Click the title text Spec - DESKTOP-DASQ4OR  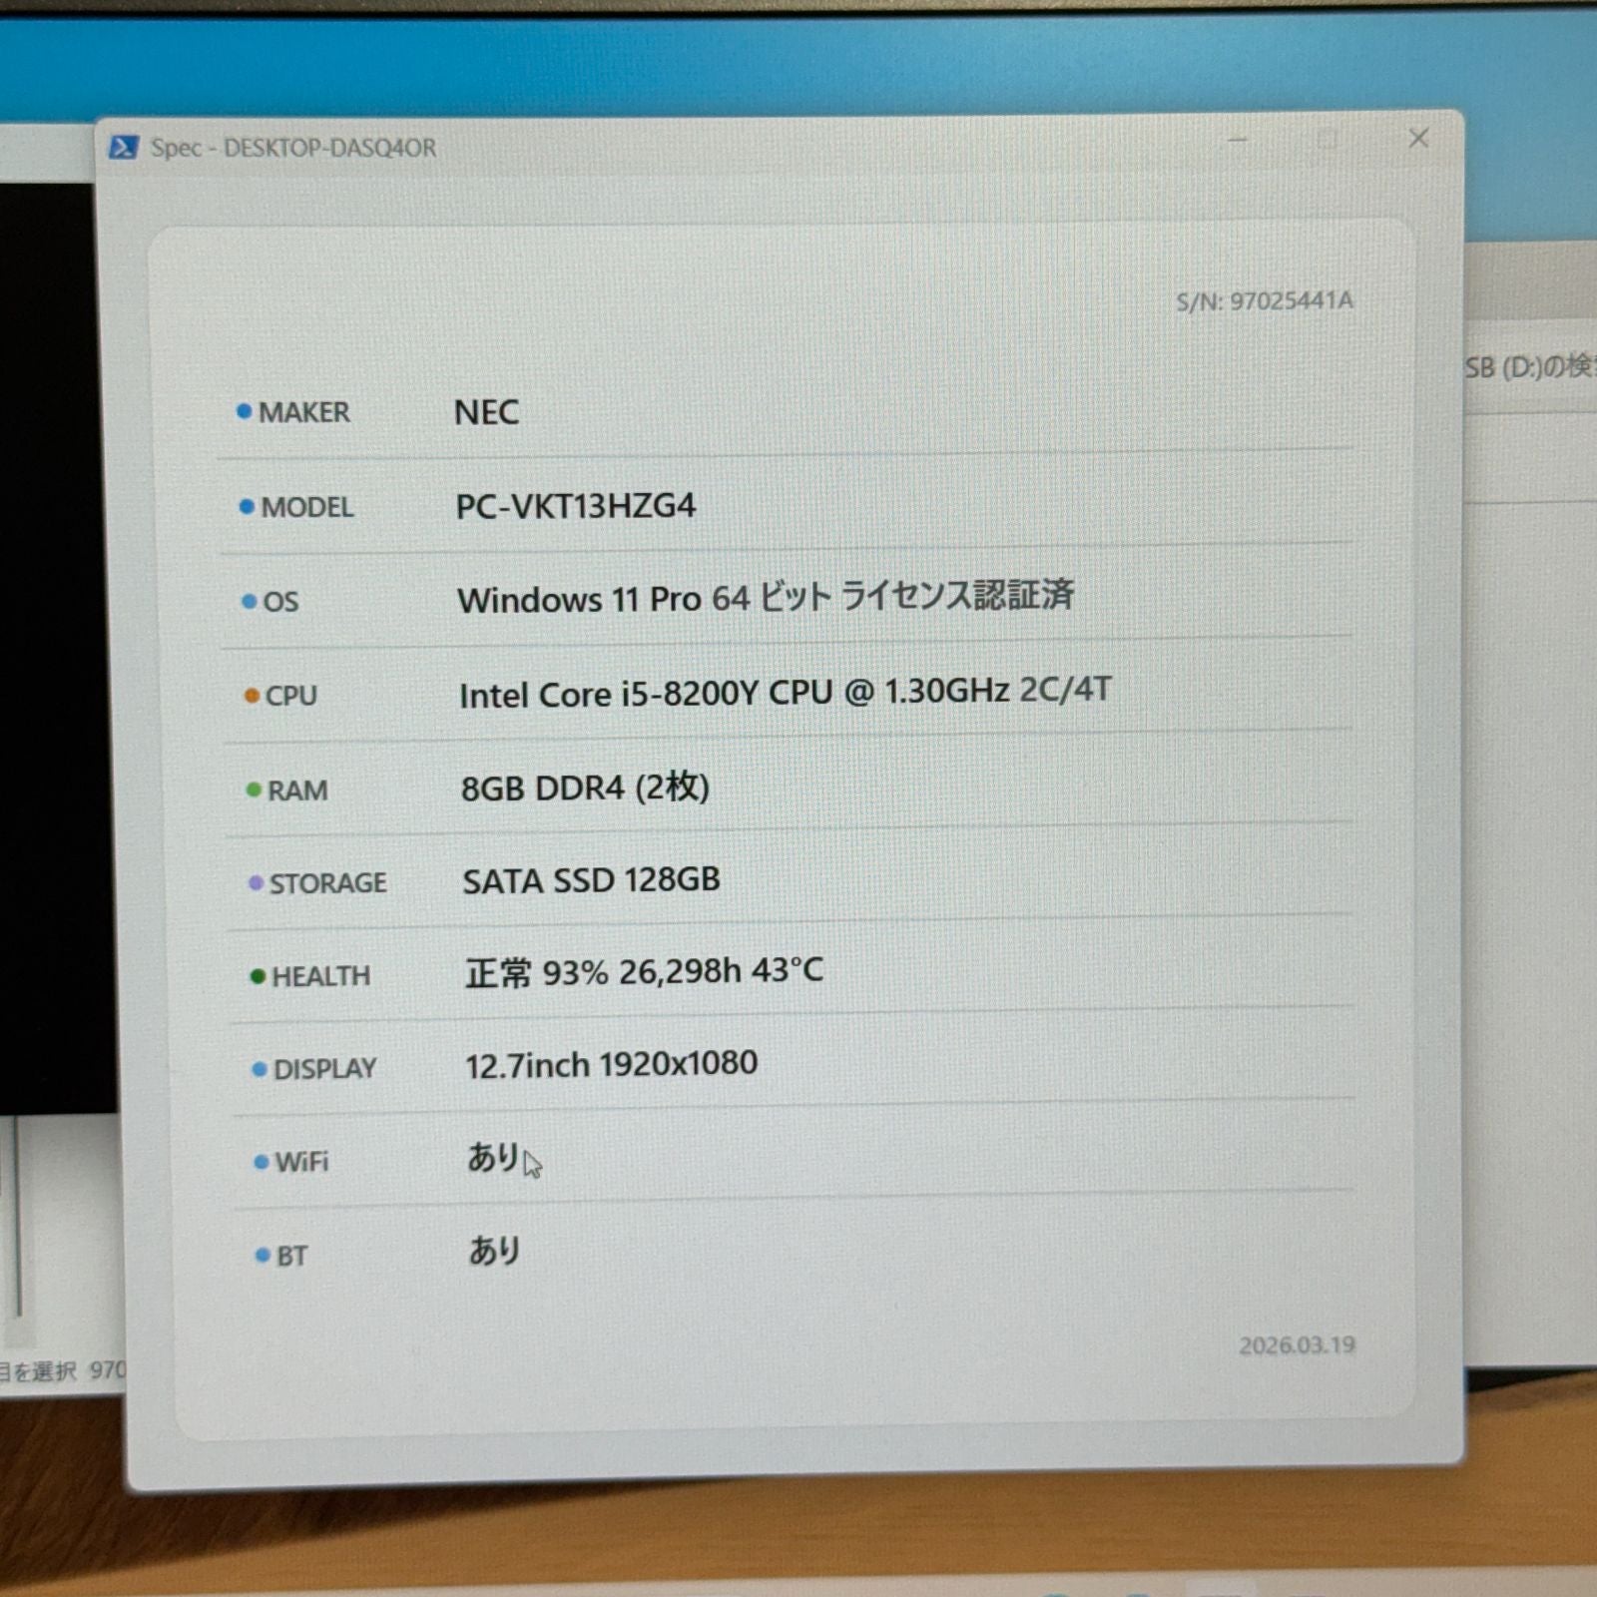(293, 148)
